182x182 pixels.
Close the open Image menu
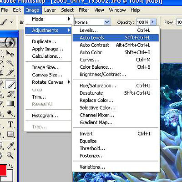pyautogui.click(x=33, y=10)
